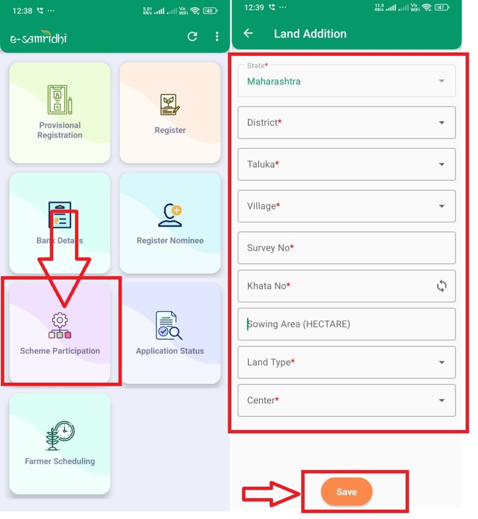The image size is (478, 519).
Task: Expand the State dropdown showing Maharashtra
Action: click(x=346, y=81)
